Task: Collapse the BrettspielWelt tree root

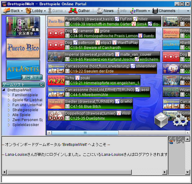Action: pyautogui.click(x=4, y=90)
